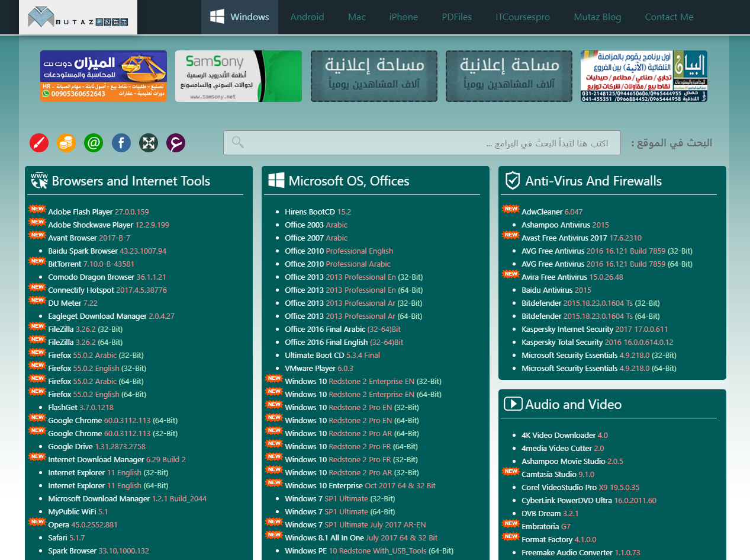Open the orange Al-Mizan accounting ad banner
Viewport: 750px width, 560px height.
point(104,76)
